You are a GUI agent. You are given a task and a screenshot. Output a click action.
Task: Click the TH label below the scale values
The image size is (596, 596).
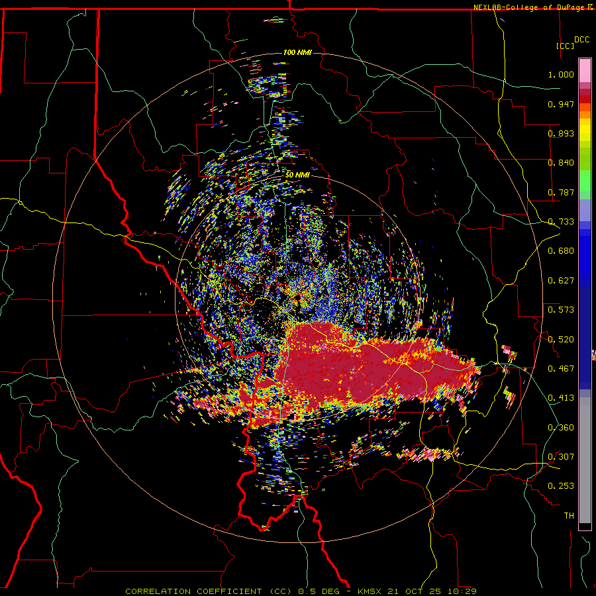pyautogui.click(x=569, y=516)
